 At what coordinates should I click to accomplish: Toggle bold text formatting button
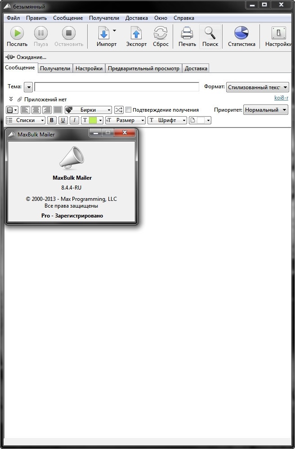coord(52,120)
